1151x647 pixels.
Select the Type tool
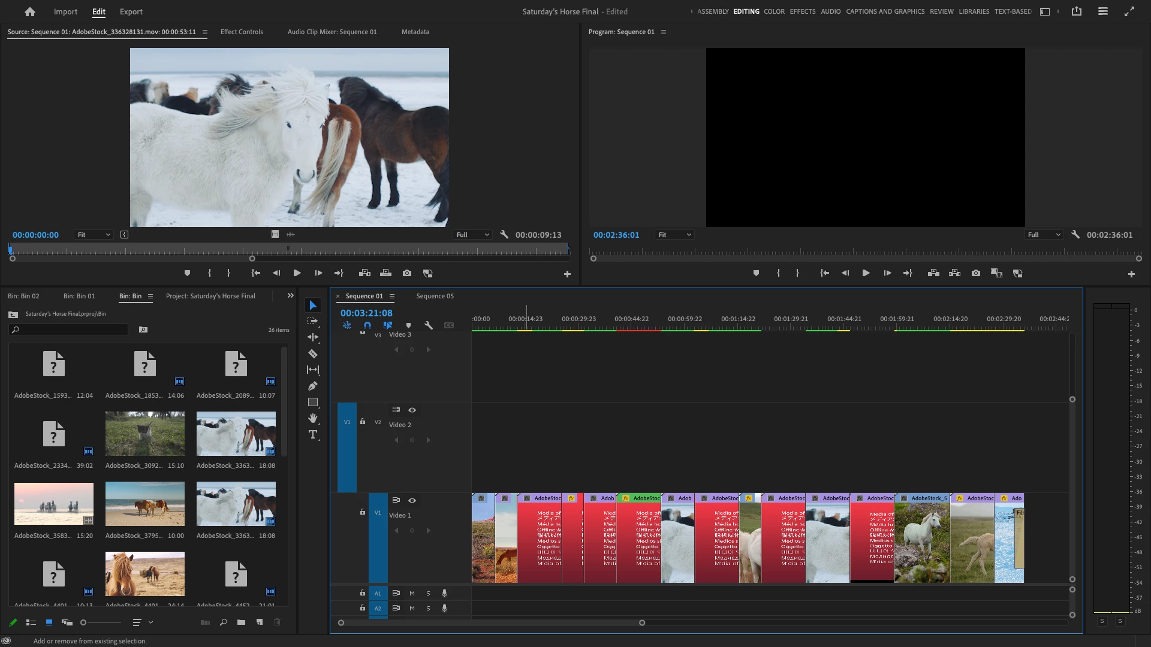312,435
